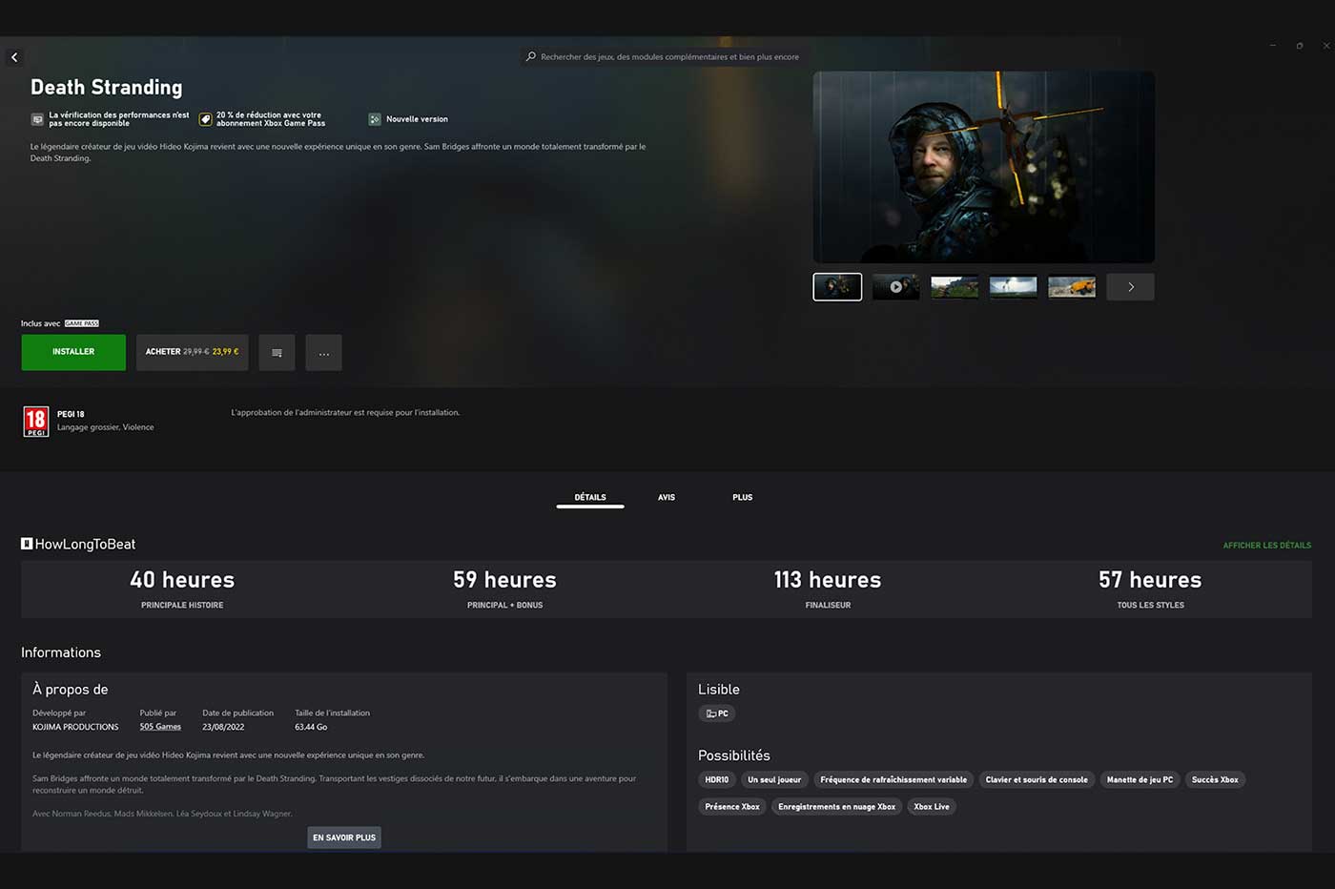
Task: Select the fourth gallery thumbnail
Action: point(1014,286)
